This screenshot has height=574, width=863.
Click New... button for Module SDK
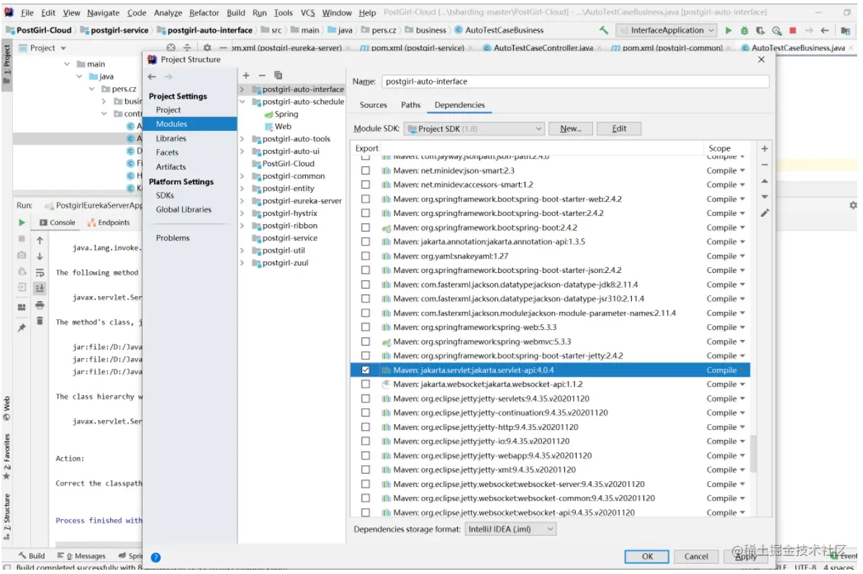click(570, 129)
